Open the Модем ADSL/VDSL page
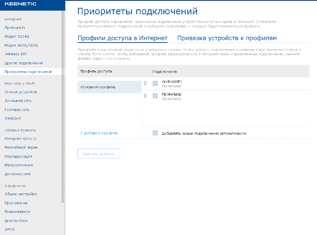The width and height of the screenshot is (317, 235). point(21,45)
